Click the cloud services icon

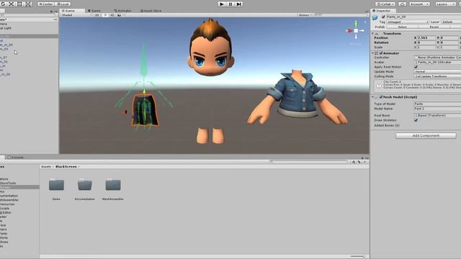pos(402,4)
